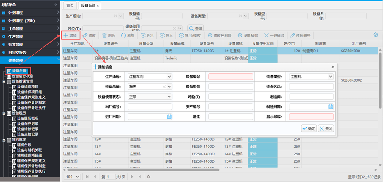Click the 修改控制器 gear button

click(x=220, y=36)
